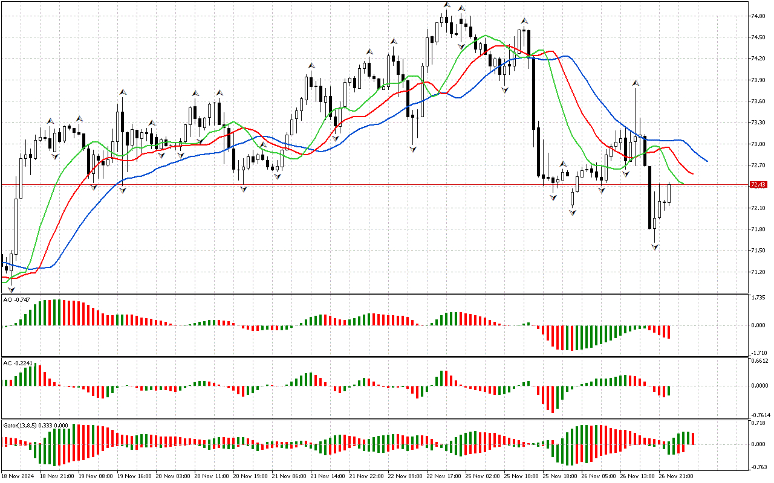Screen dimensions: 774x483
Task: Click the red 72.43 current price tag
Action: [758, 185]
